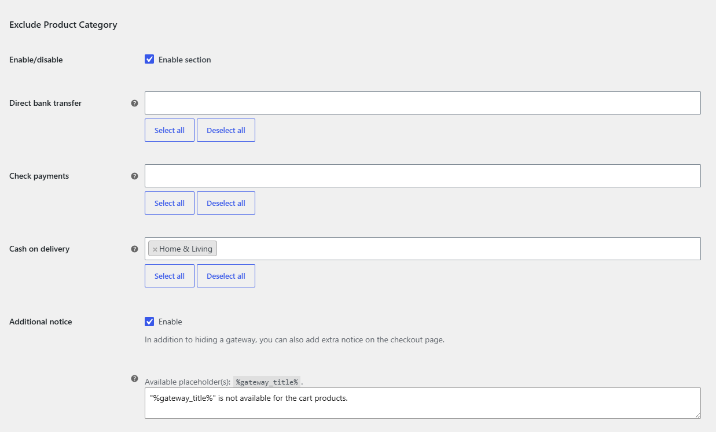
Task: Click the Check payments label
Action: coord(39,176)
